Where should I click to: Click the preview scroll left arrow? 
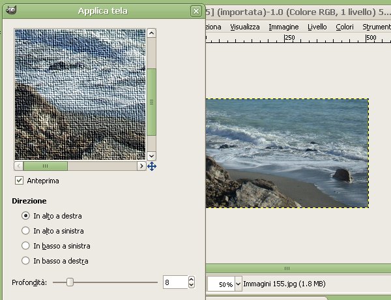(19, 166)
